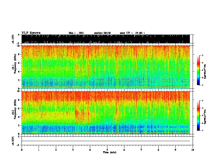This screenshot has height=168, width=217.
Task: Click the log(PSD) label next to the ch.1 colorbar
Action: [205, 72]
